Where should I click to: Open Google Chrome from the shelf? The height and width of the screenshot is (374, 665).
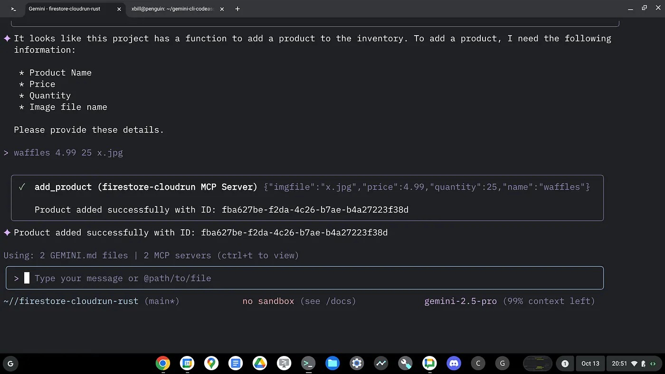[x=162, y=364]
